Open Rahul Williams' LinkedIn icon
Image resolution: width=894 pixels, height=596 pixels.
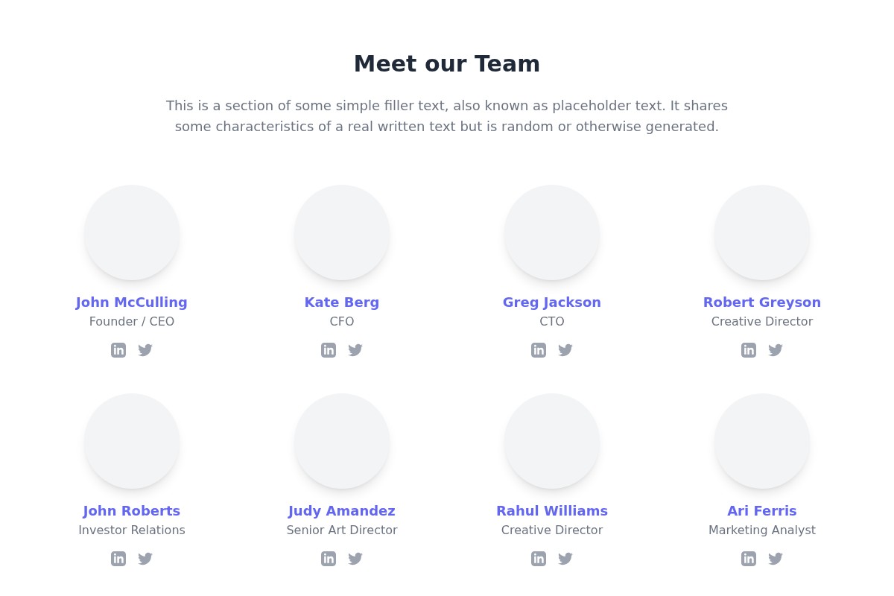(x=539, y=558)
